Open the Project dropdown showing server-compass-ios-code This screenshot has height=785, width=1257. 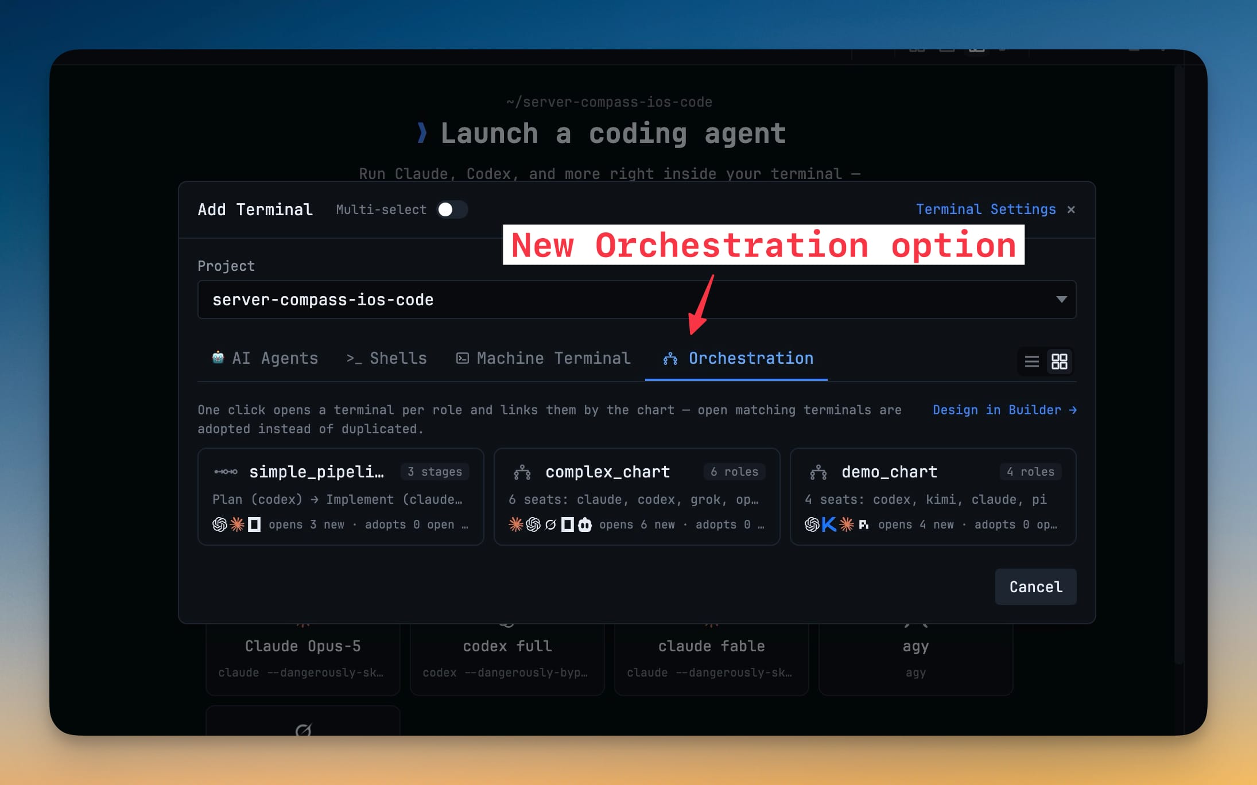pos(637,300)
